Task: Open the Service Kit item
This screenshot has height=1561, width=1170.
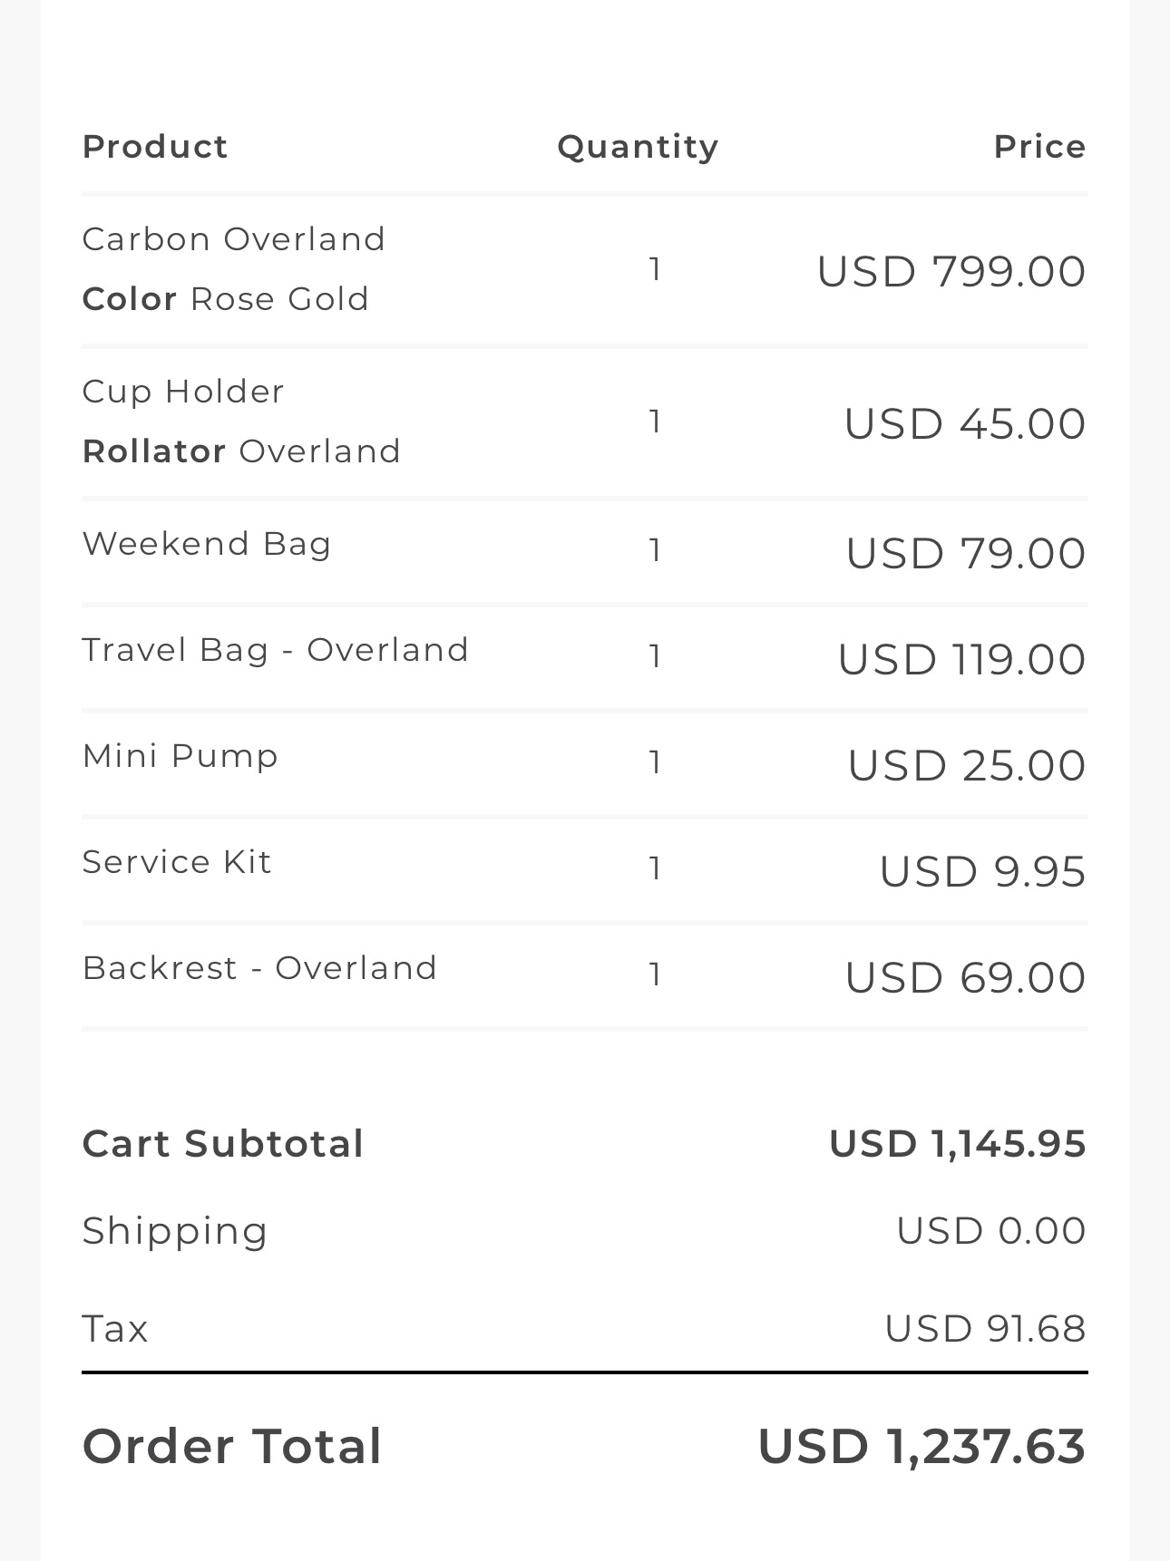Action: [x=177, y=862]
